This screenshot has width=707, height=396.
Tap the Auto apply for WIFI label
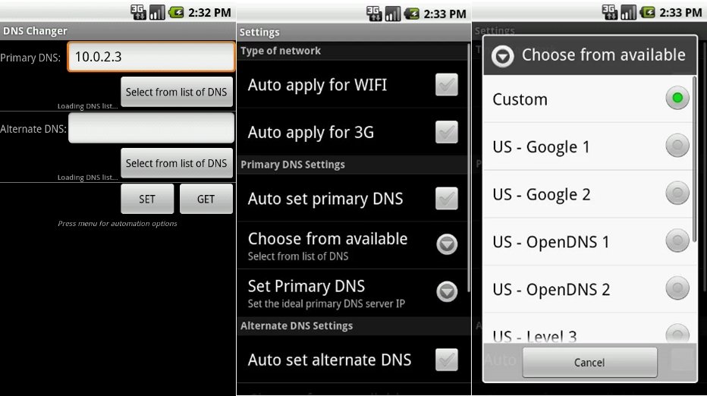[317, 85]
